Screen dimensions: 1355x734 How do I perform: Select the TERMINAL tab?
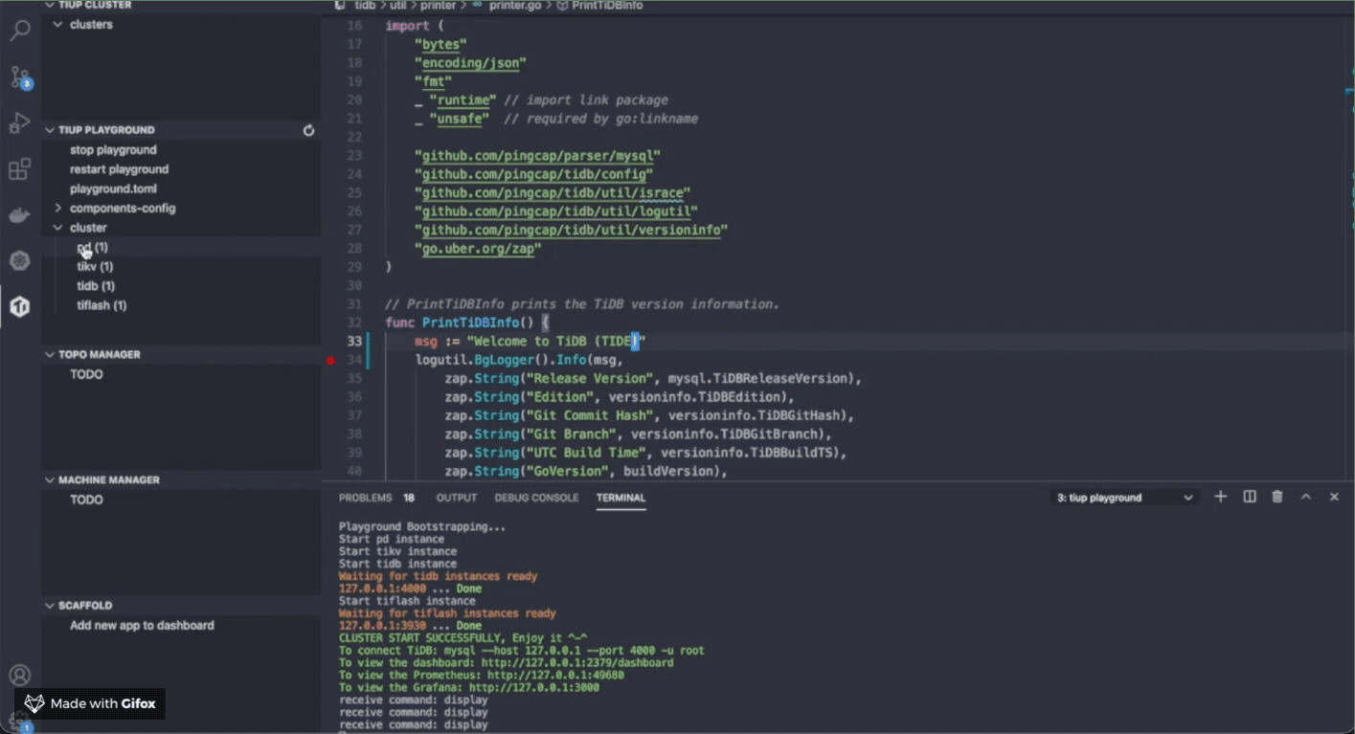click(621, 498)
